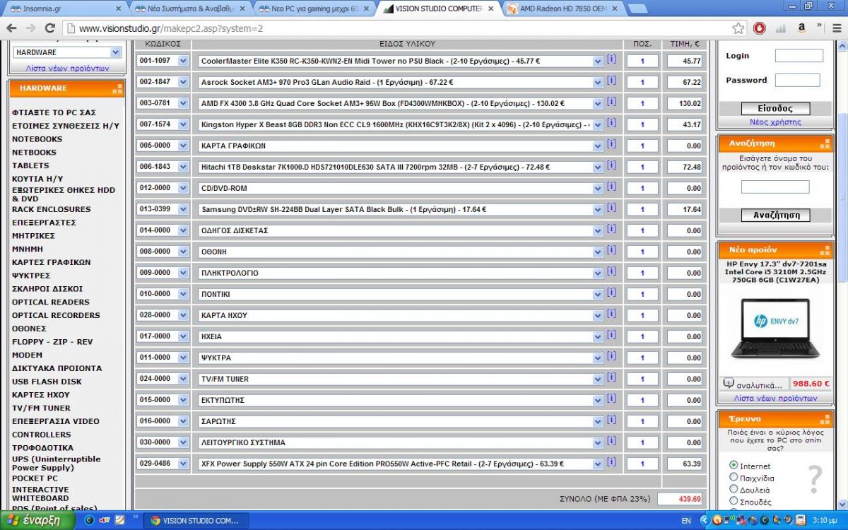Open info [i] for Asrock 970 Pro3 row
The width and height of the screenshot is (848, 530).
[611, 81]
